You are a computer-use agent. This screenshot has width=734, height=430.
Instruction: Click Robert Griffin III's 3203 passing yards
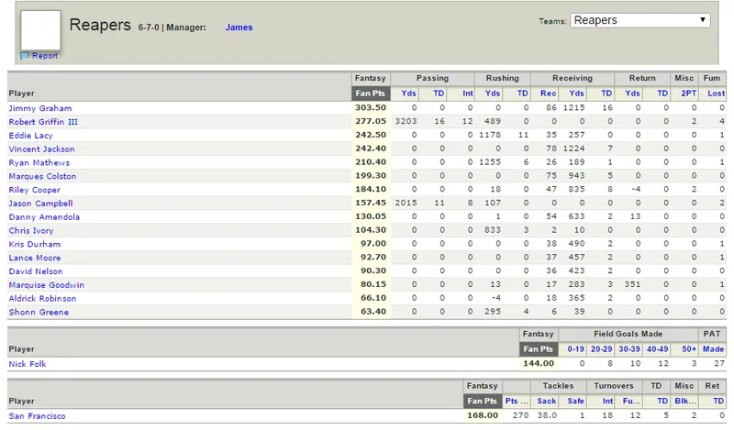[x=406, y=121]
